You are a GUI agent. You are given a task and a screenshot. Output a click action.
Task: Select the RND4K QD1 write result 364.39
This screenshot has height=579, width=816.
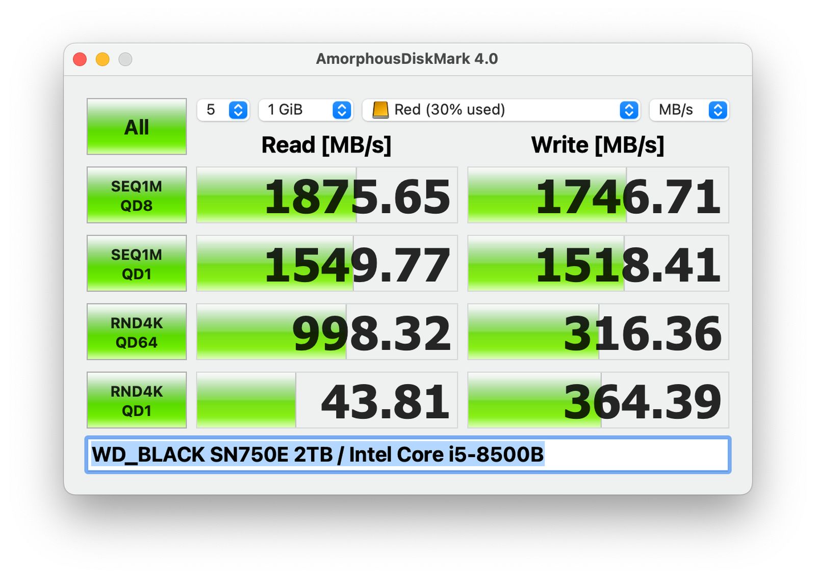coord(598,400)
